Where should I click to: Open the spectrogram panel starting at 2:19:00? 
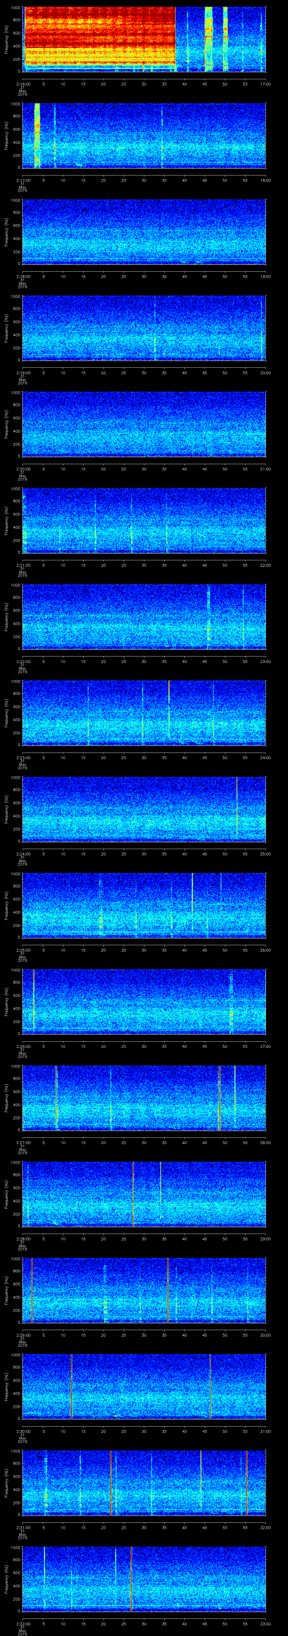click(x=144, y=328)
